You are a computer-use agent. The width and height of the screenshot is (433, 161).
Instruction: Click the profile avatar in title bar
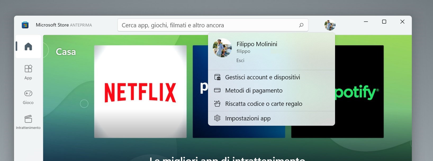coord(330,25)
